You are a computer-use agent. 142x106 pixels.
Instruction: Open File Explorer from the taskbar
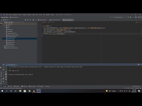click(x=20, y=91)
